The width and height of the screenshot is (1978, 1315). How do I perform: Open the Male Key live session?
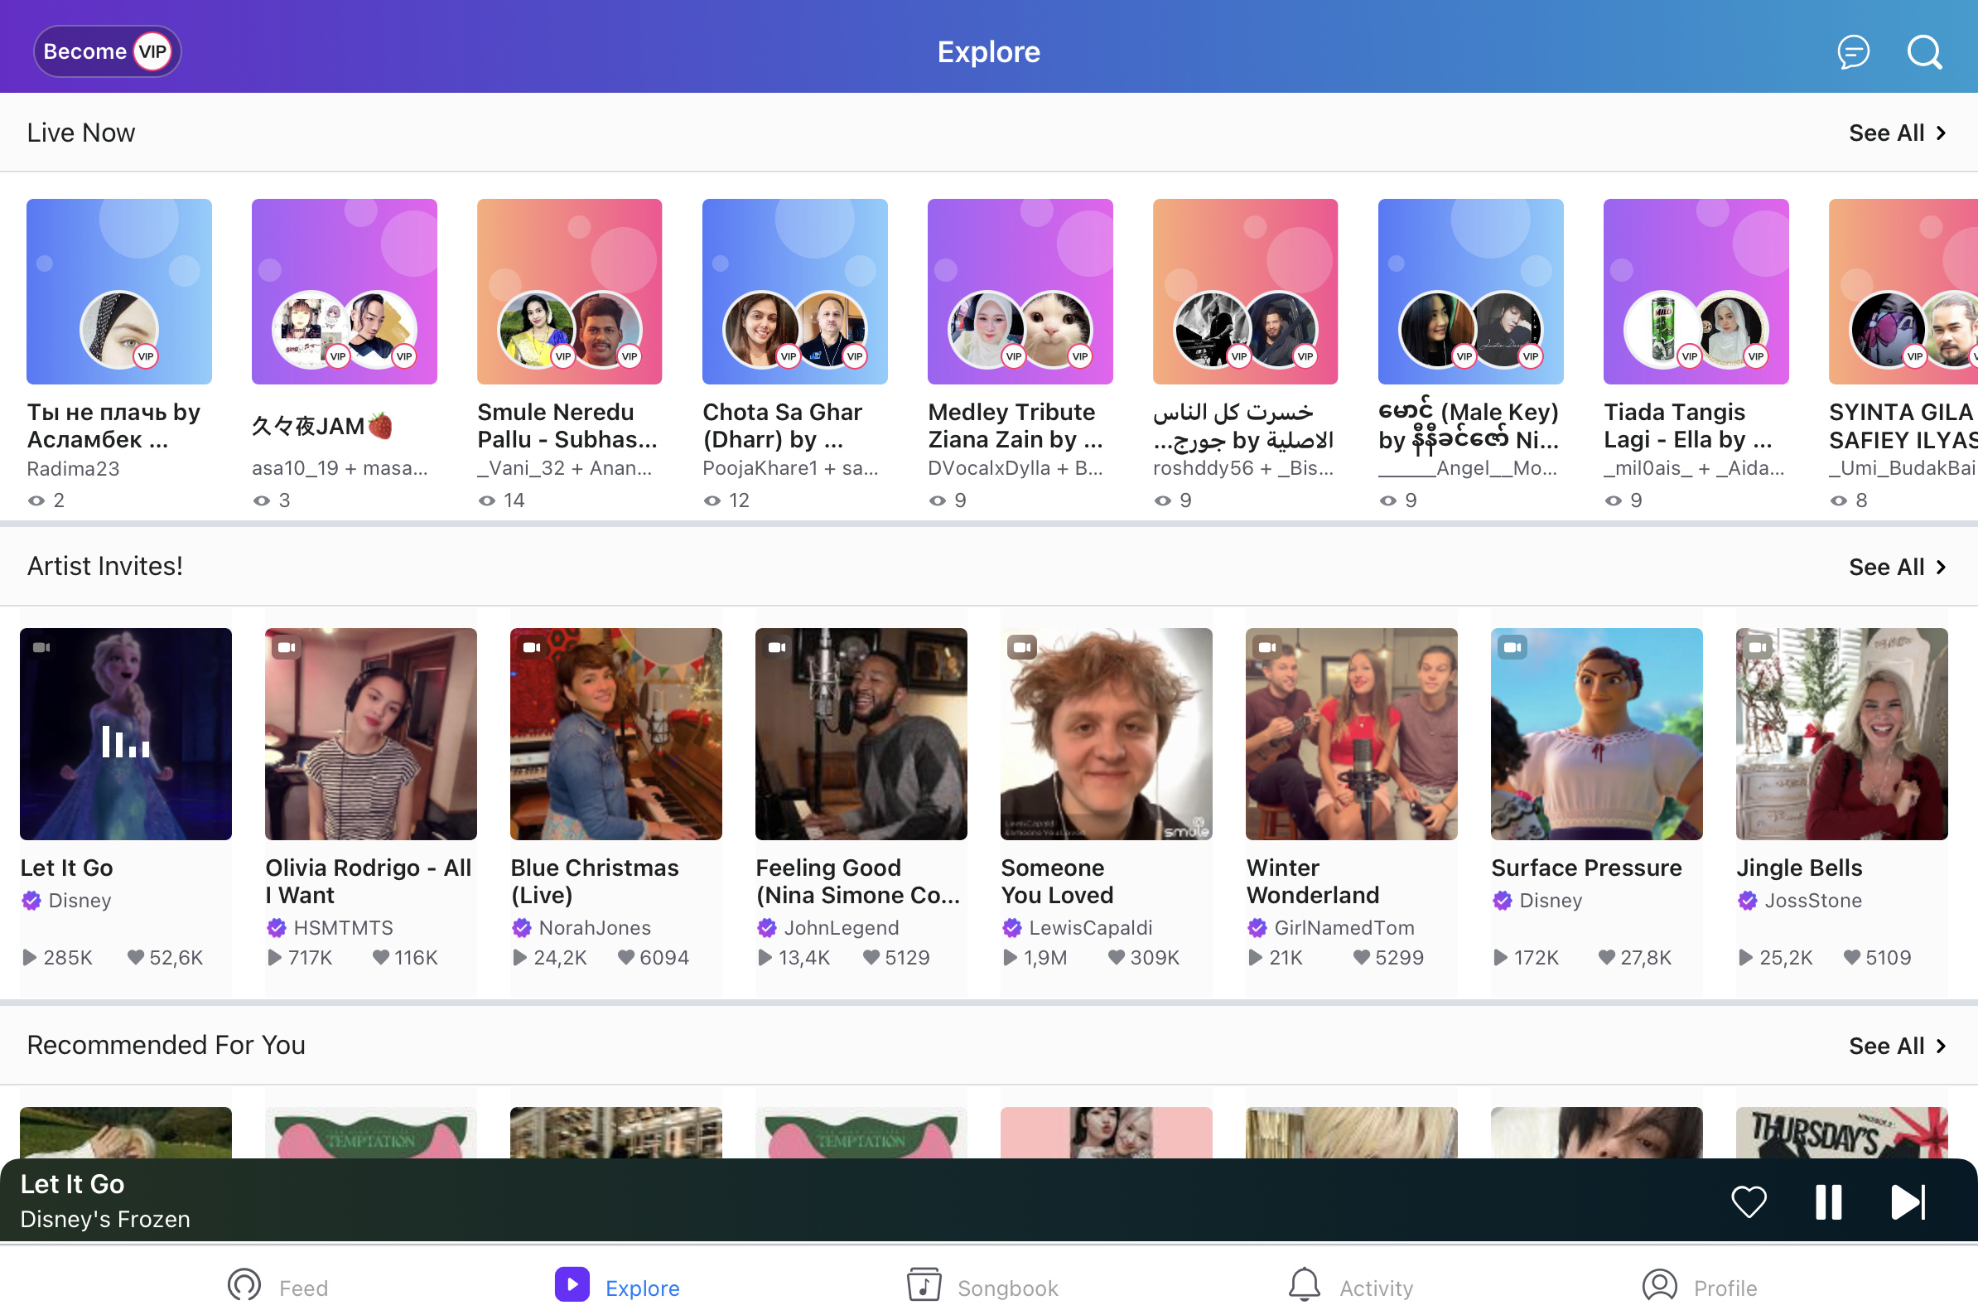point(1471,291)
